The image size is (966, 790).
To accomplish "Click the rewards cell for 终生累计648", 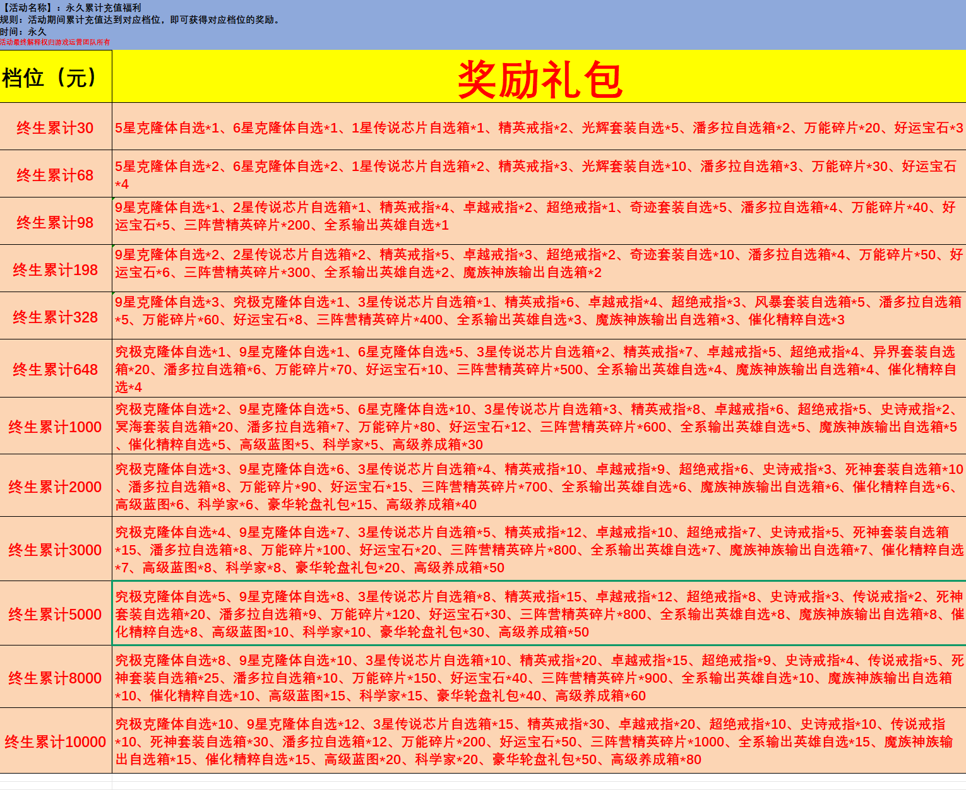I will pos(539,369).
